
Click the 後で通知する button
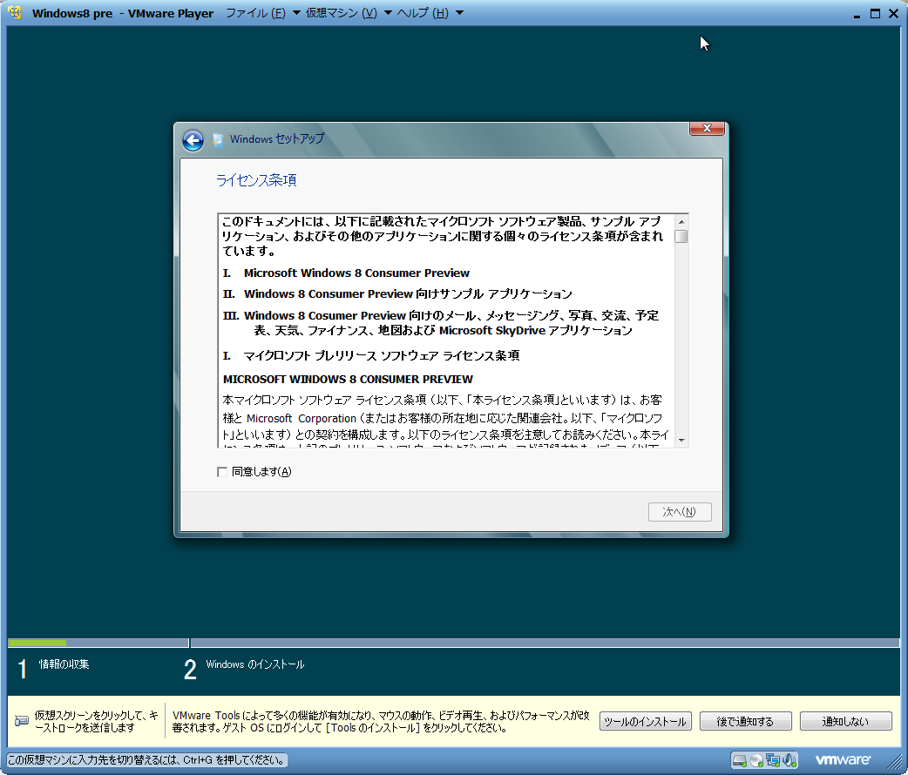click(x=745, y=721)
